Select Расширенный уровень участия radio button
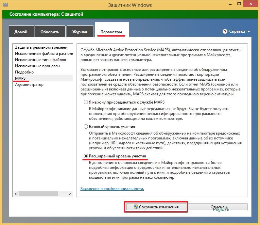 pos(86,156)
